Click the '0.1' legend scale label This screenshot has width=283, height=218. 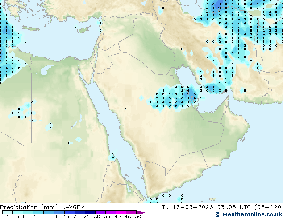[5, 216]
